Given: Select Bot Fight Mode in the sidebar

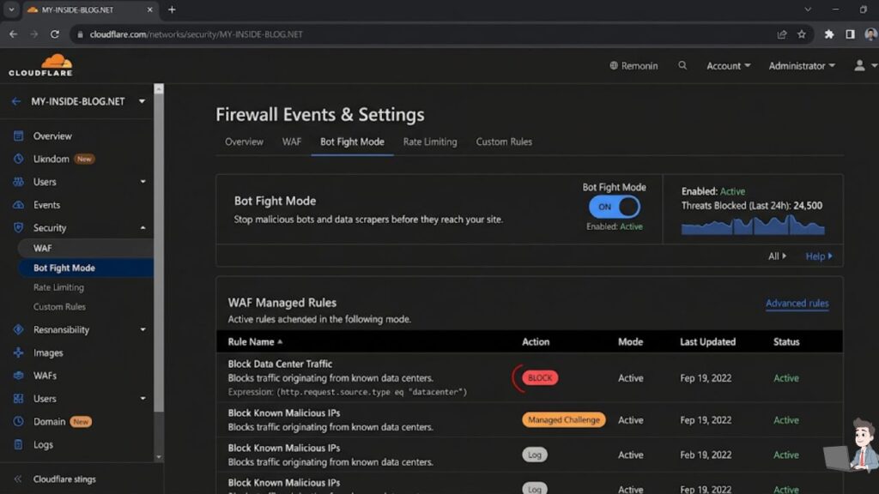Looking at the screenshot, I should (86, 268).
